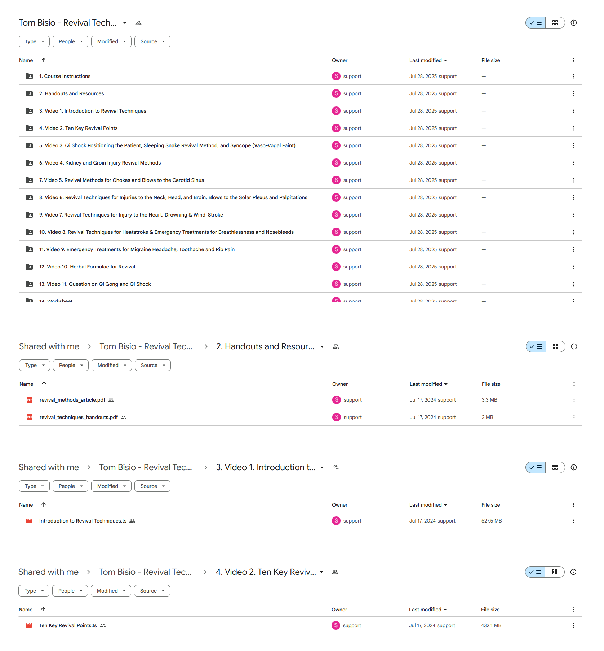Switch to grid view in Handouts listing
The width and height of the screenshot is (604, 651).
(x=555, y=346)
